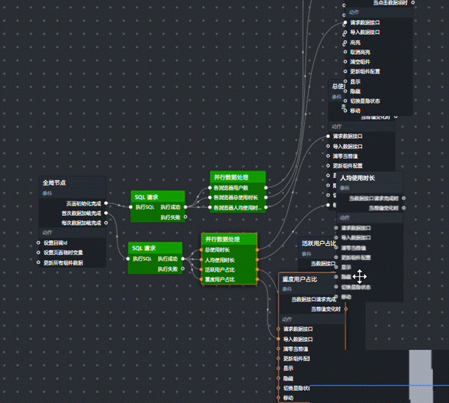The image size is (449, 403).
Task: Click 更新组件配置 action in 重度用户占比 node
Action: 296,358
